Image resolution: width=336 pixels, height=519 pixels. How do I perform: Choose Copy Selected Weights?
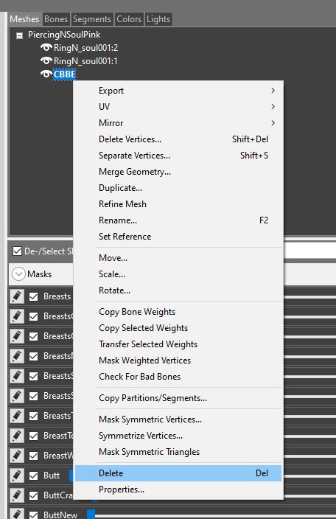pyautogui.click(x=178, y=328)
